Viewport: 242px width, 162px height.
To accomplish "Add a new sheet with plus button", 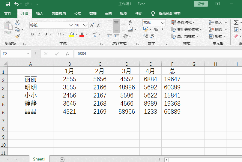I will [62, 159].
